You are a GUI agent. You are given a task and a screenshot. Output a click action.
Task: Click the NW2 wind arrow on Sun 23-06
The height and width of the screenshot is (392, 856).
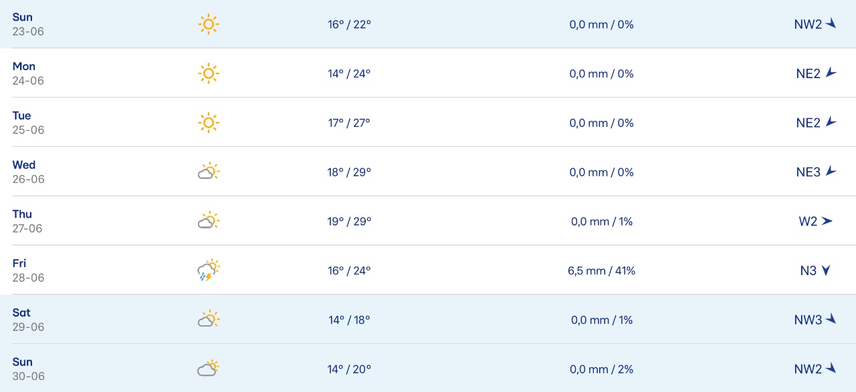pyautogui.click(x=831, y=24)
